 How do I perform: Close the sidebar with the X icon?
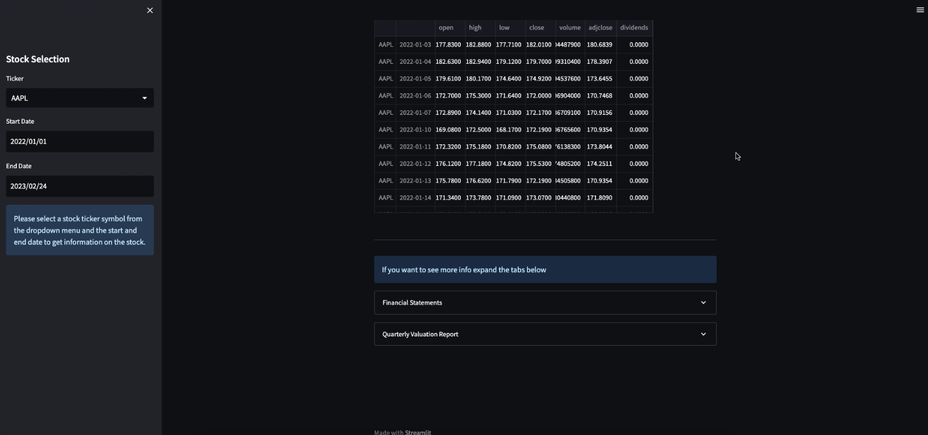pos(150,10)
